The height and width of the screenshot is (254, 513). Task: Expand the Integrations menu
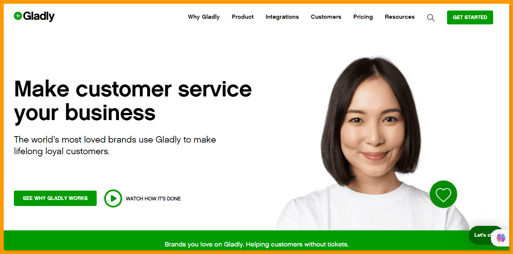click(282, 17)
